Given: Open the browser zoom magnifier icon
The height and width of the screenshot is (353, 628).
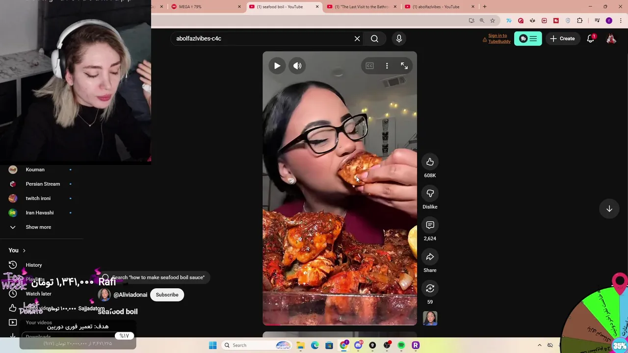Looking at the screenshot, I should (x=482, y=21).
